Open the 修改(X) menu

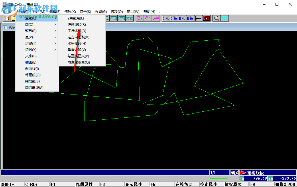[70, 11]
